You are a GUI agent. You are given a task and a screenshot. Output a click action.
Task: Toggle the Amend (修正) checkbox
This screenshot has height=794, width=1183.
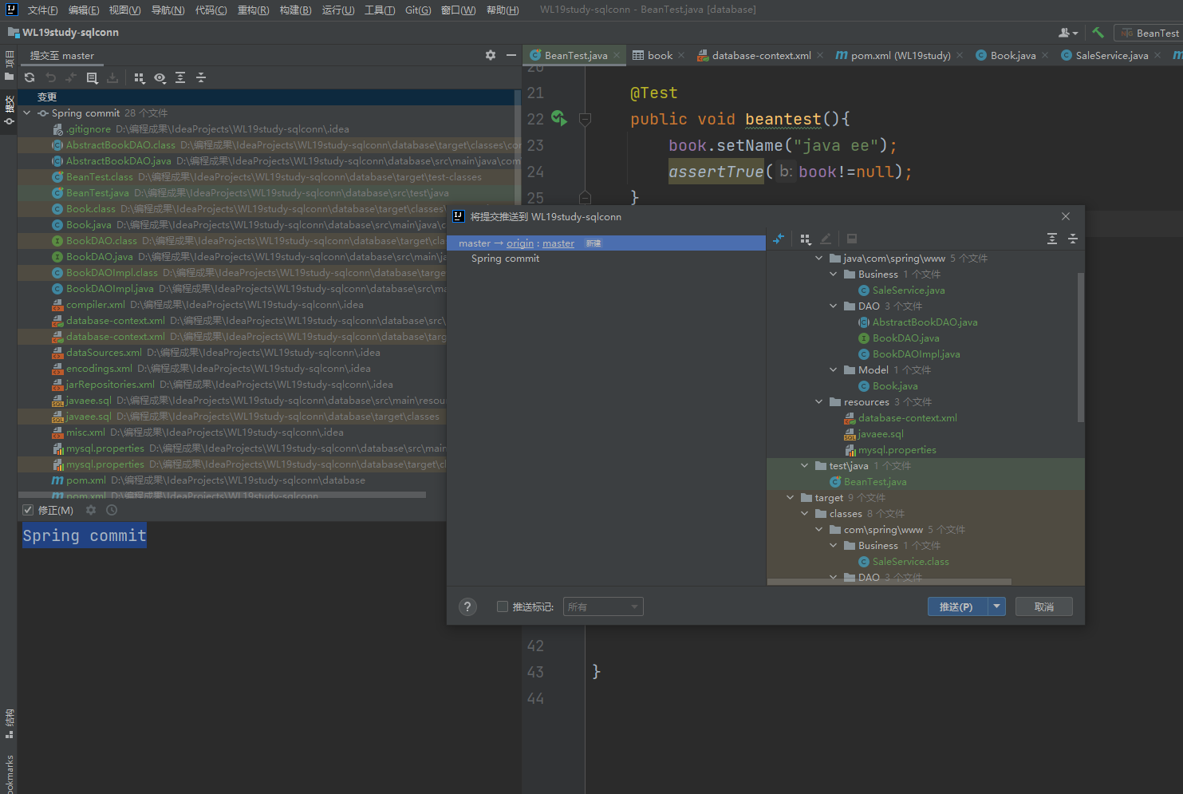28,510
